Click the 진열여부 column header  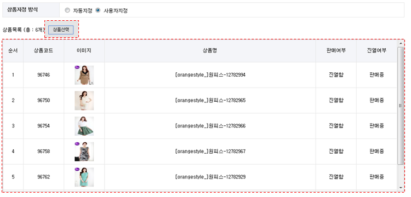(x=376, y=51)
